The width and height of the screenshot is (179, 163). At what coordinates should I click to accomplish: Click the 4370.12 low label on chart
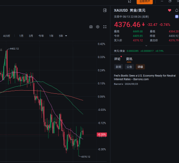point(86,157)
